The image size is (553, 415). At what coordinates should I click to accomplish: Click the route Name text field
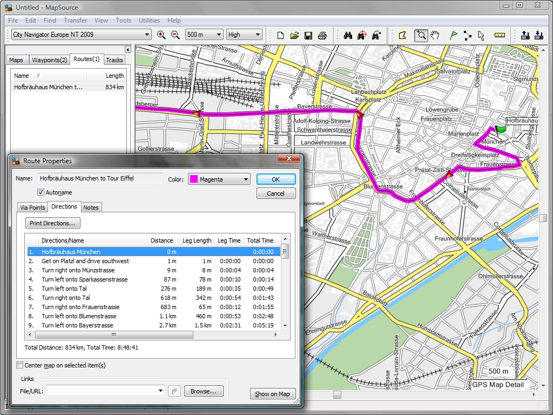point(100,178)
